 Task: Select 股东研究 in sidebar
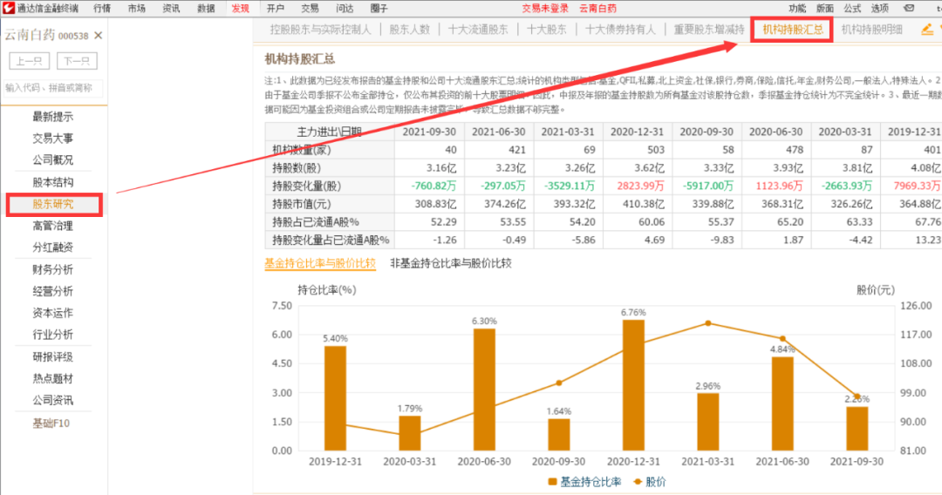click(54, 204)
